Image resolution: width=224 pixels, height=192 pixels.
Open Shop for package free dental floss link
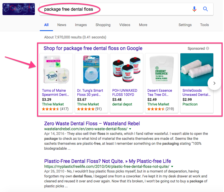93,48
